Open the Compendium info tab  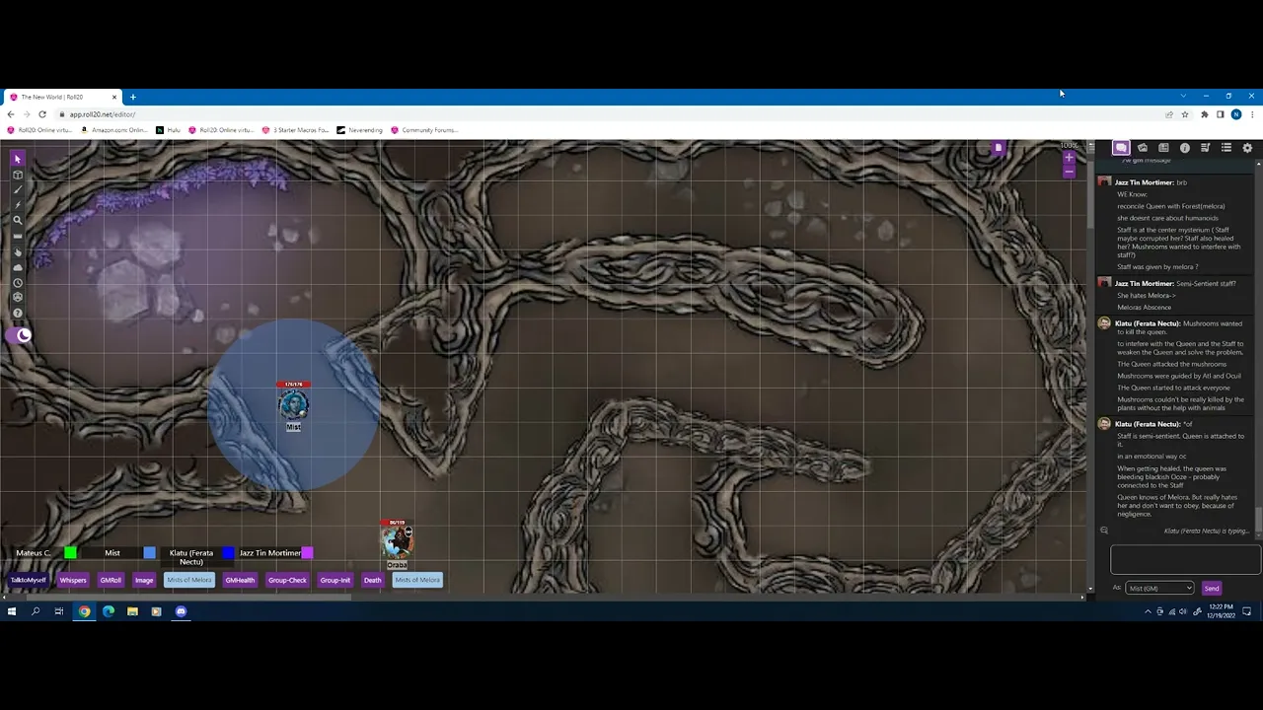[1184, 148]
